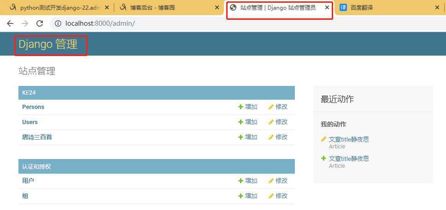Open the changed 文章title静夜思 recent action
The image size is (446, 210).
[349, 139]
